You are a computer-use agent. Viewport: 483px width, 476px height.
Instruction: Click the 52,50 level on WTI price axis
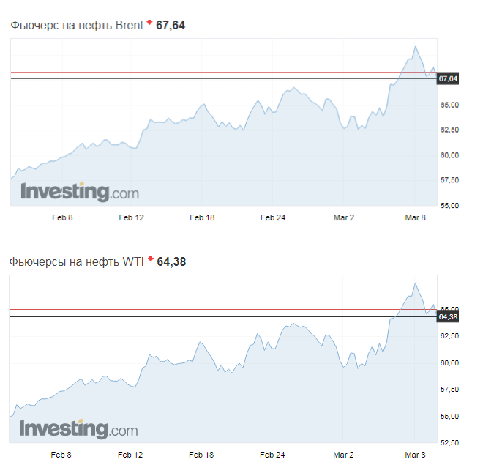coord(449,442)
